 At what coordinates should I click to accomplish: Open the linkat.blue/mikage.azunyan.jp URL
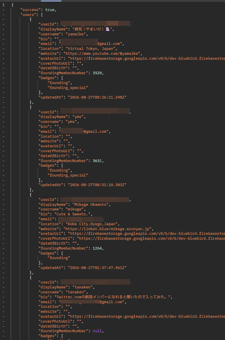[x=107, y=229]
